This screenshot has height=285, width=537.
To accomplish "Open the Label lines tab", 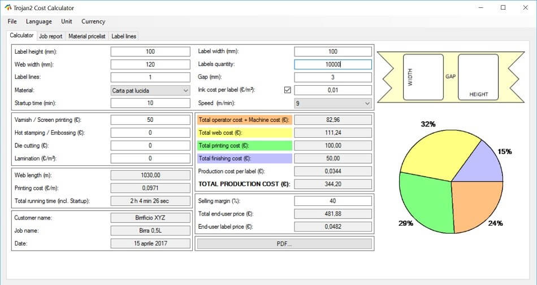I will click(124, 36).
